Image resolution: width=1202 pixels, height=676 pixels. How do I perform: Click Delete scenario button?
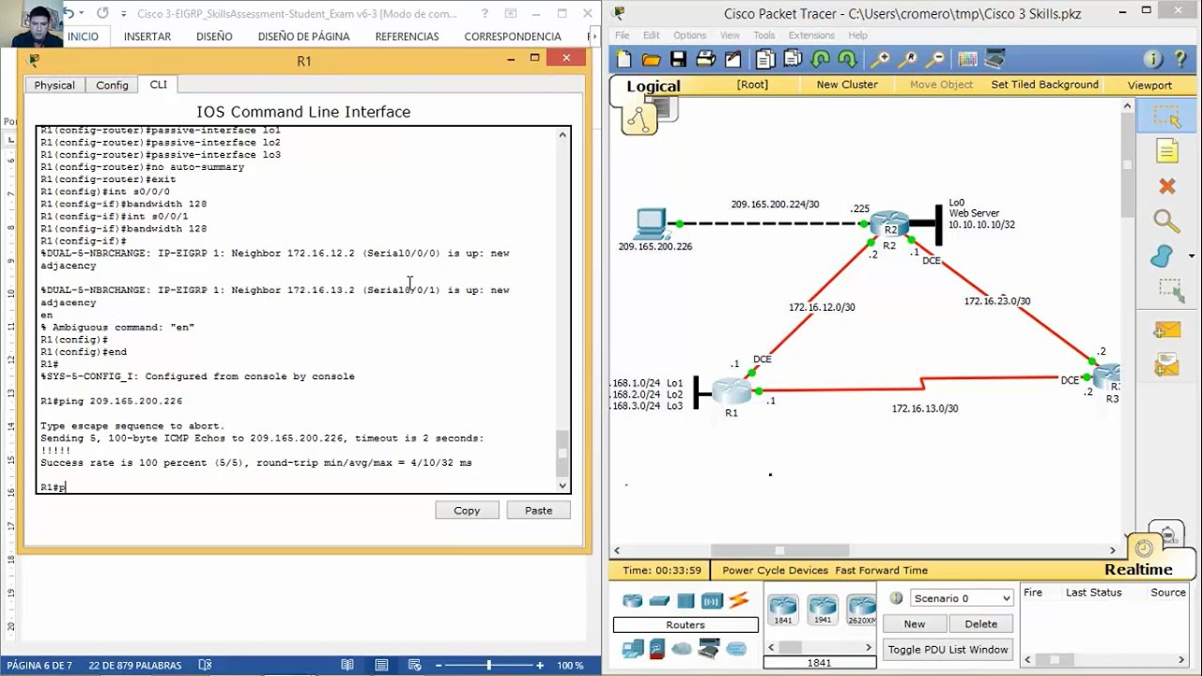pos(981,623)
